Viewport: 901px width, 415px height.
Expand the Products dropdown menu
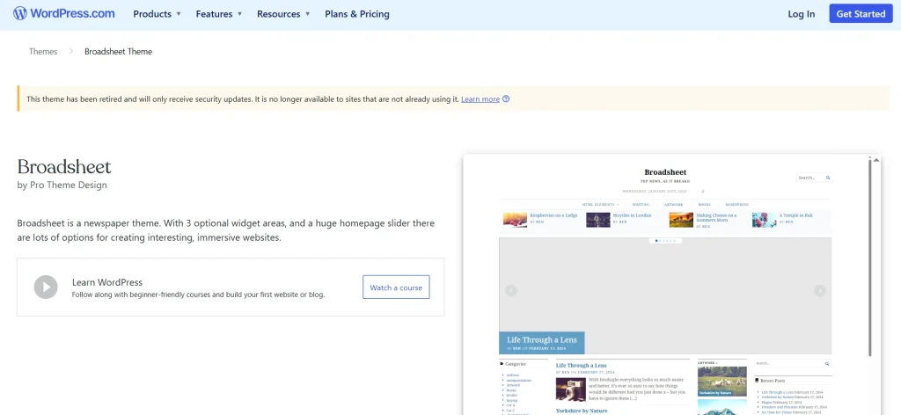[x=157, y=14]
